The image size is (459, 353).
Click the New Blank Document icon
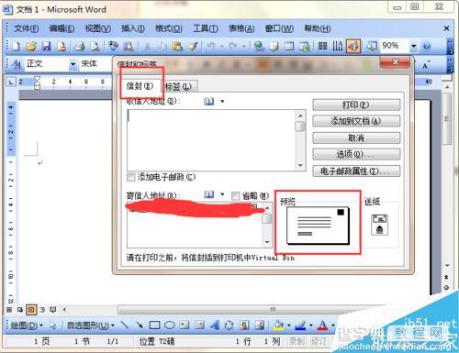16,46
